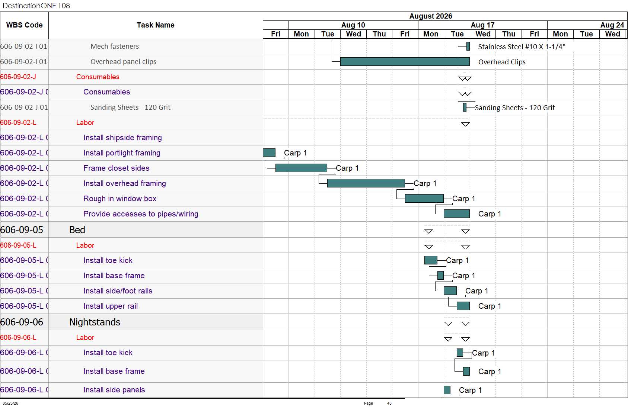The height and width of the screenshot is (408, 628).
Task: Click the Install side/foot rails Gantt bar
Action: pos(450,291)
